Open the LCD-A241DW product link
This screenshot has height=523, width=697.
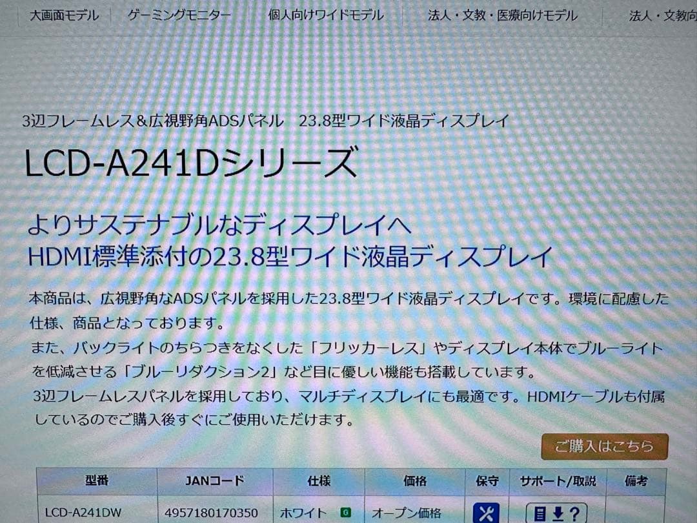tap(81, 512)
